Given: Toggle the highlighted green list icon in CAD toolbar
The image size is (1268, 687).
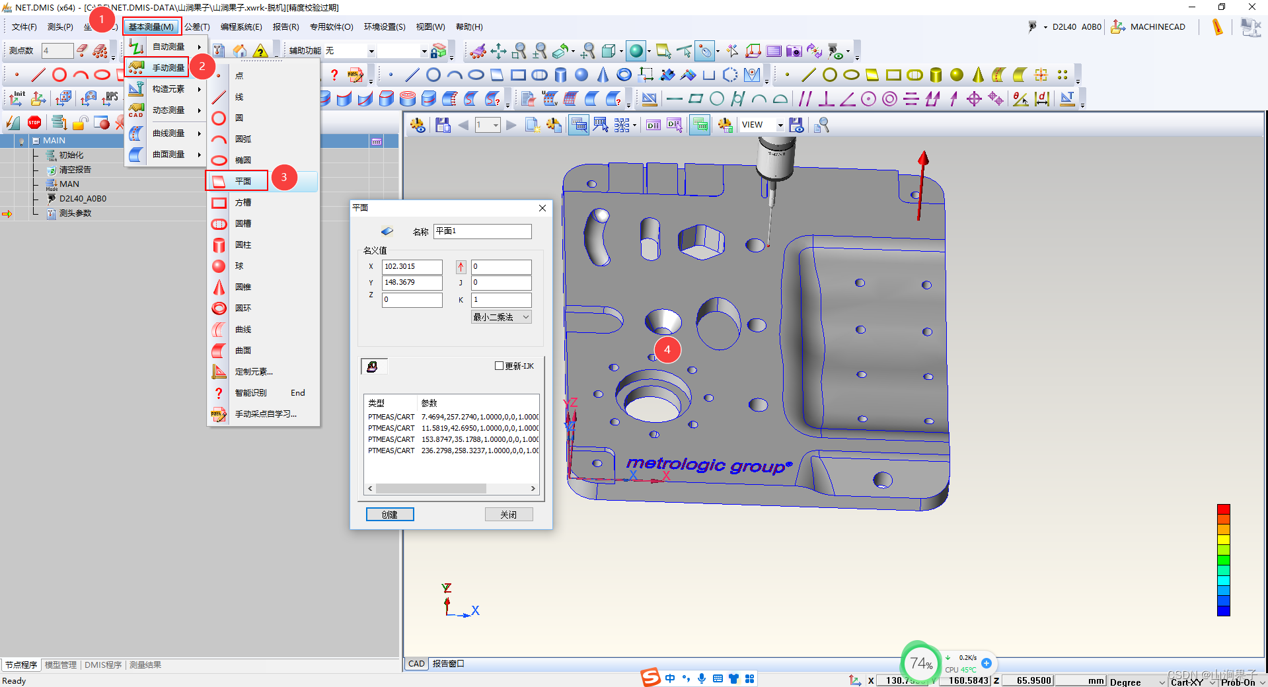Looking at the screenshot, I should click(700, 125).
